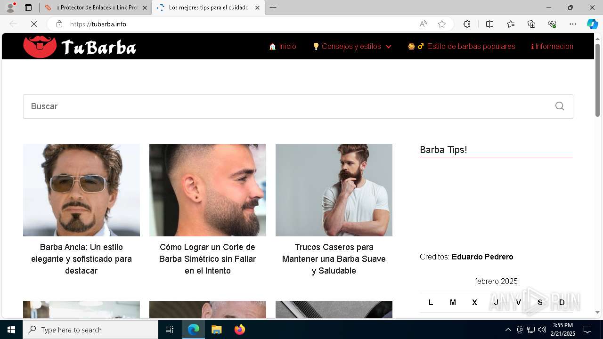Click the page vertical scrollbar thumb

[597, 80]
